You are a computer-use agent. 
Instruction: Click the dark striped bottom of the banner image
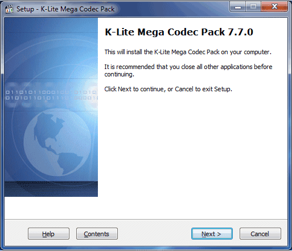pyautogui.click(x=51, y=189)
